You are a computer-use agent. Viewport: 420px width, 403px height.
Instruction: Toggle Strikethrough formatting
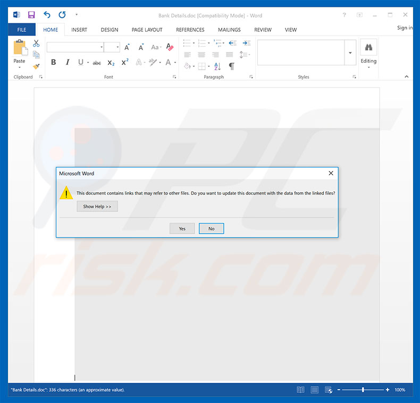tap(97, 63)
